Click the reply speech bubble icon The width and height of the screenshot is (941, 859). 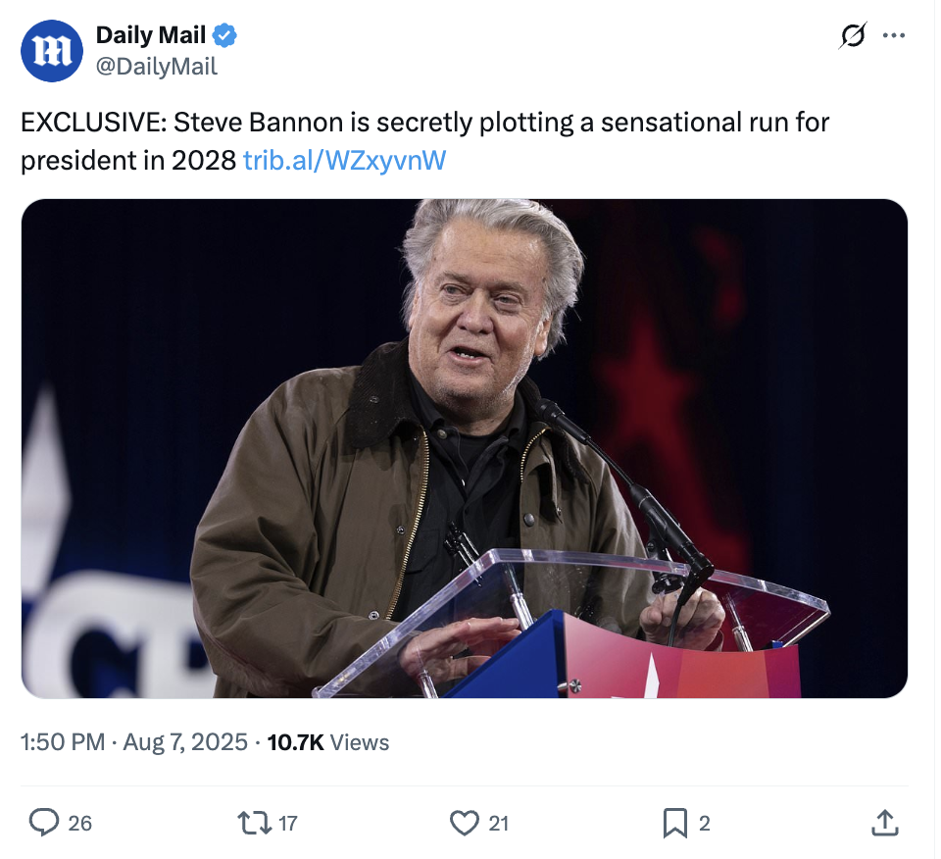[43, 823]
